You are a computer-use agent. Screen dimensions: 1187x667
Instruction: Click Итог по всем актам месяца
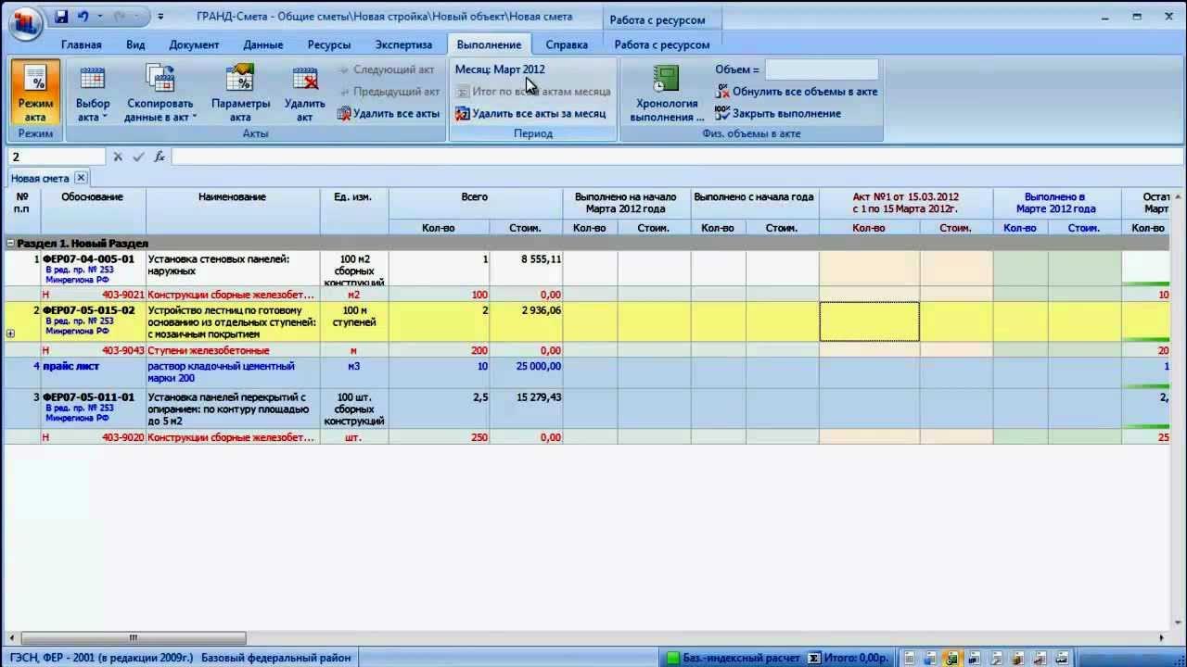point(533,92)
